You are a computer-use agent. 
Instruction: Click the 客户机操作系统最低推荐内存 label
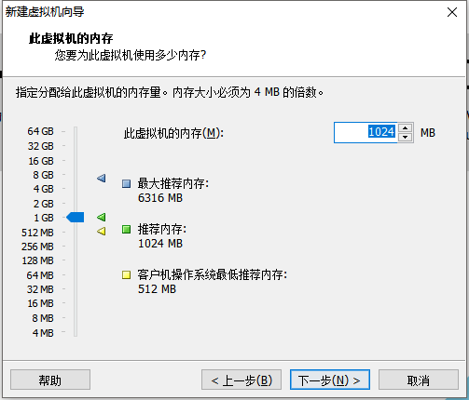click(213, 274)
